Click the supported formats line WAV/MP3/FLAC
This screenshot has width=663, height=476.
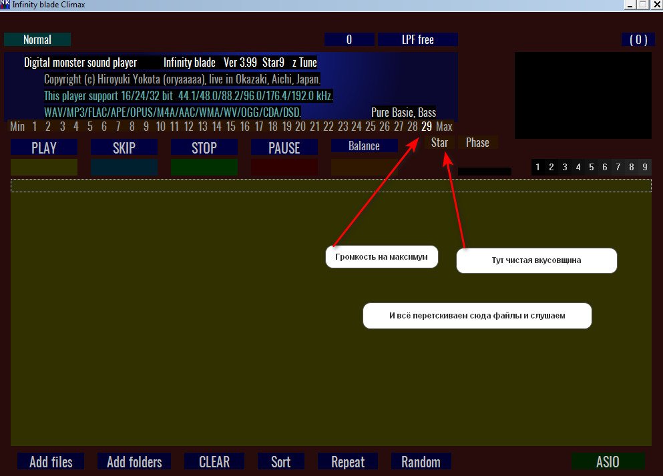tap(172, 112)
